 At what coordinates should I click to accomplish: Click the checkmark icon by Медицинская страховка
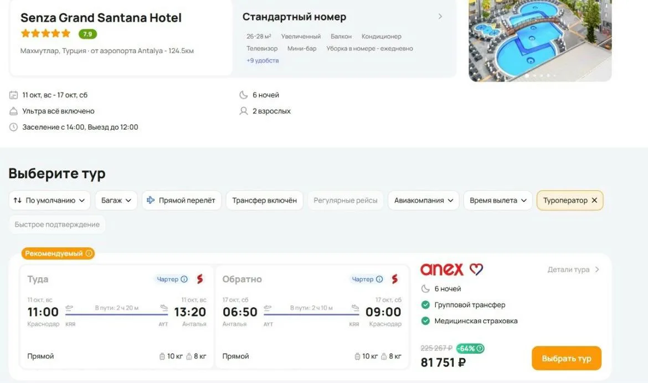425,321
